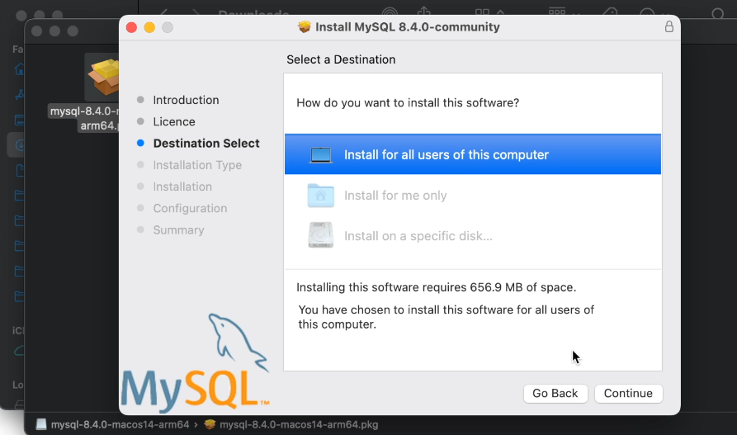Image resolution: width=737 pixels, height=435 pixels.
Task: Go to the Introduction step
Action: [x=186, y=100]
